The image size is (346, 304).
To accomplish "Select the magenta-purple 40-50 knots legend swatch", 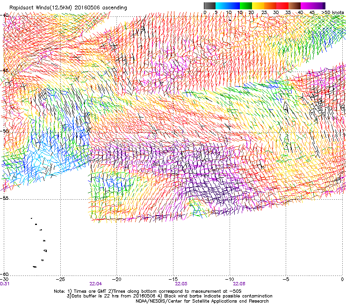I will [x=313, y=6].
